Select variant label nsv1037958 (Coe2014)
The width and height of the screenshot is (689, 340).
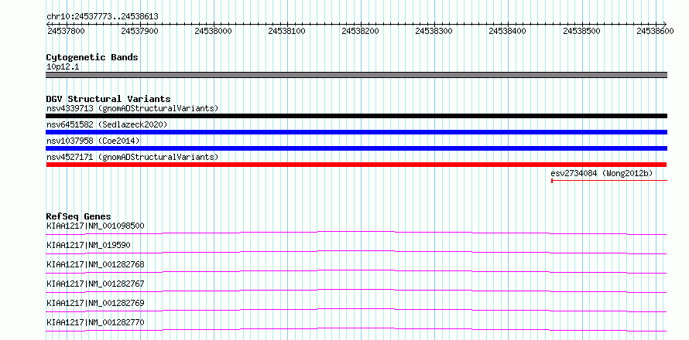(93, 141)
